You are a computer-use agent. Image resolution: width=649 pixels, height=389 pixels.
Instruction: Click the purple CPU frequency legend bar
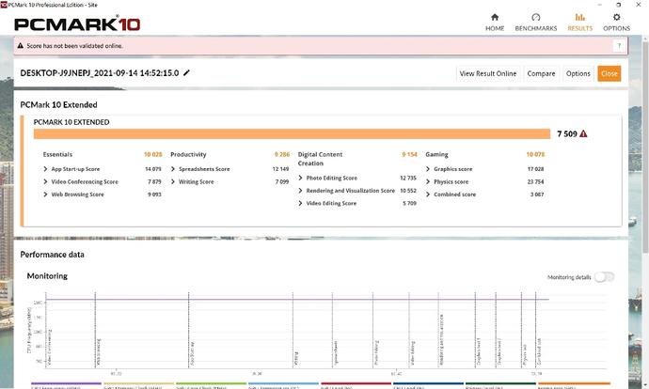66,383
